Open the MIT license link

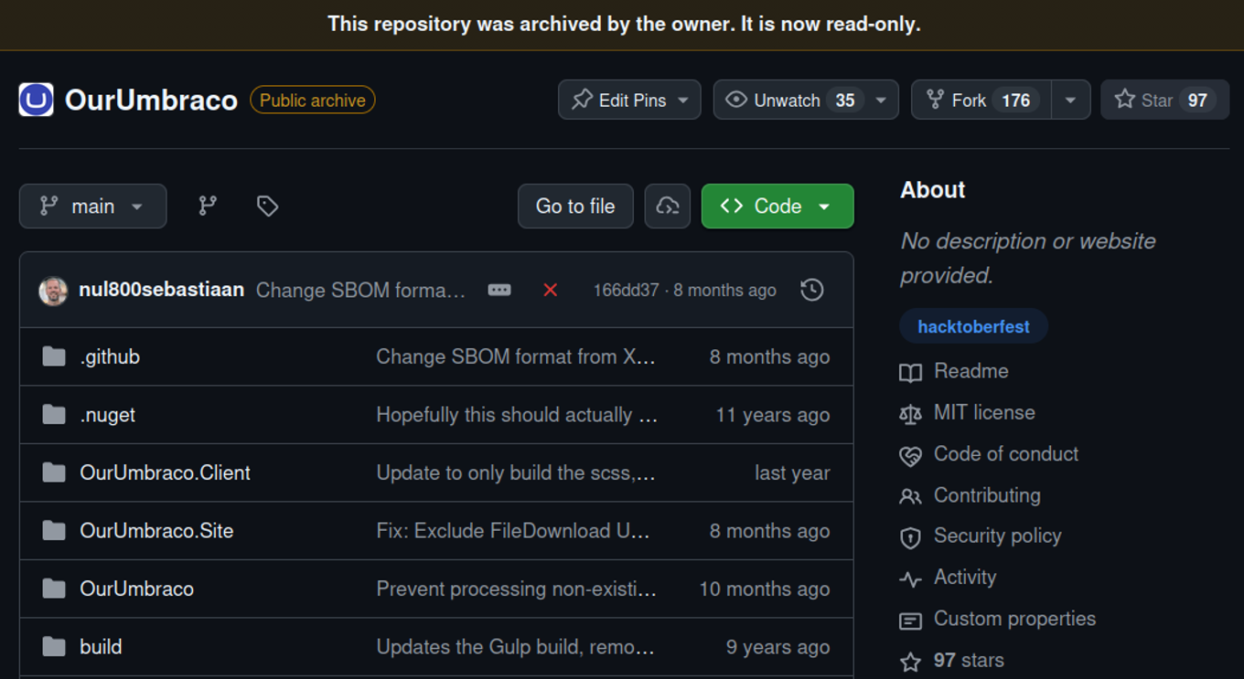[x=984, y=412]
